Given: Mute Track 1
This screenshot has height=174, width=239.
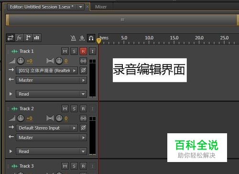Looking at the screenshot, I should coord(65,51).
